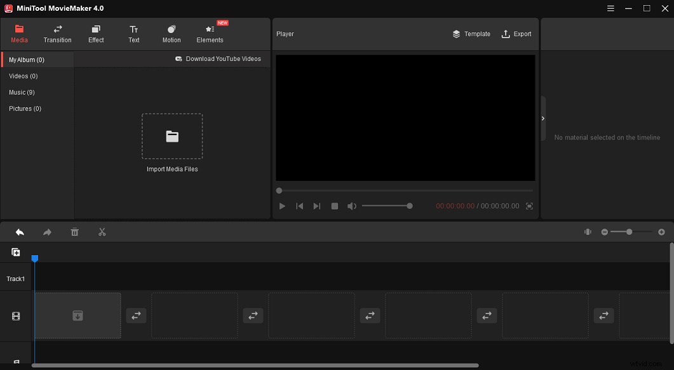Click the Export button
This screenshot has width=674, height=370.
tap(516, 34)
